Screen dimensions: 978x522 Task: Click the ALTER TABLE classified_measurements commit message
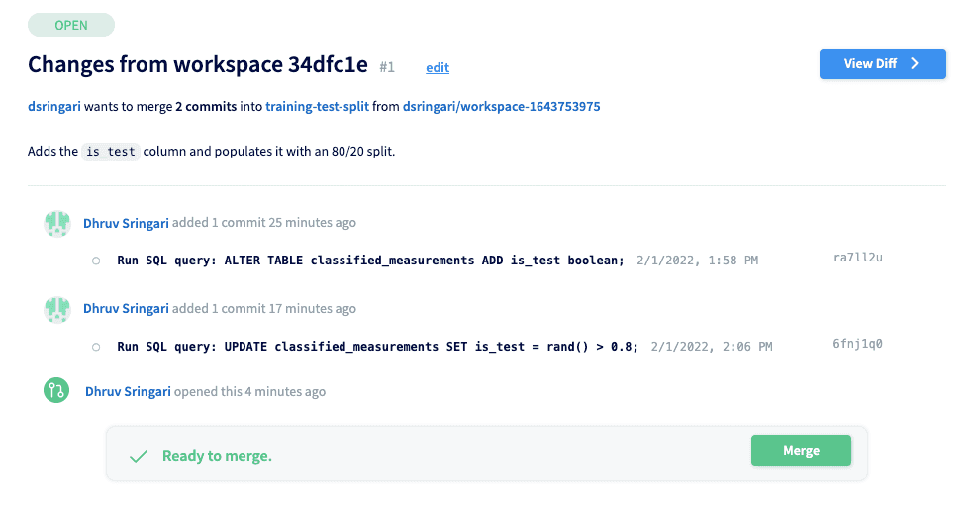pos(370,261)
